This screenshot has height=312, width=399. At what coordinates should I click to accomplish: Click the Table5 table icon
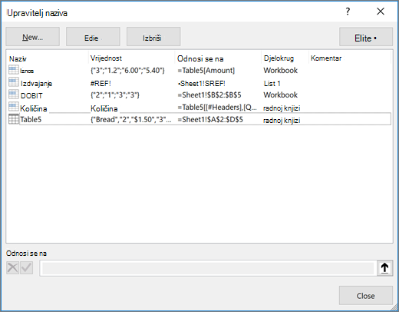tap(14, 119)
